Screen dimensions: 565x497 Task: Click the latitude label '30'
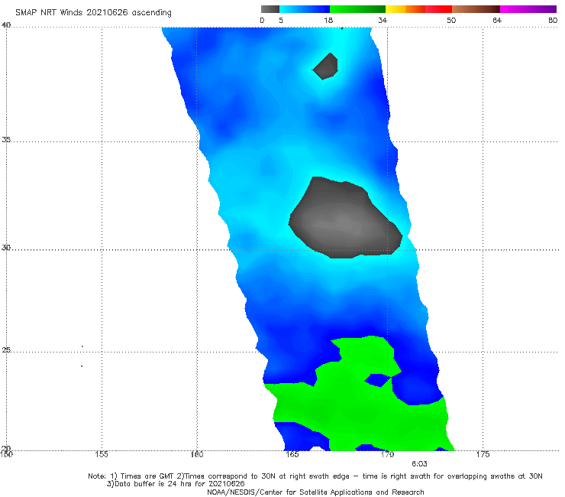tap(6, 248)
